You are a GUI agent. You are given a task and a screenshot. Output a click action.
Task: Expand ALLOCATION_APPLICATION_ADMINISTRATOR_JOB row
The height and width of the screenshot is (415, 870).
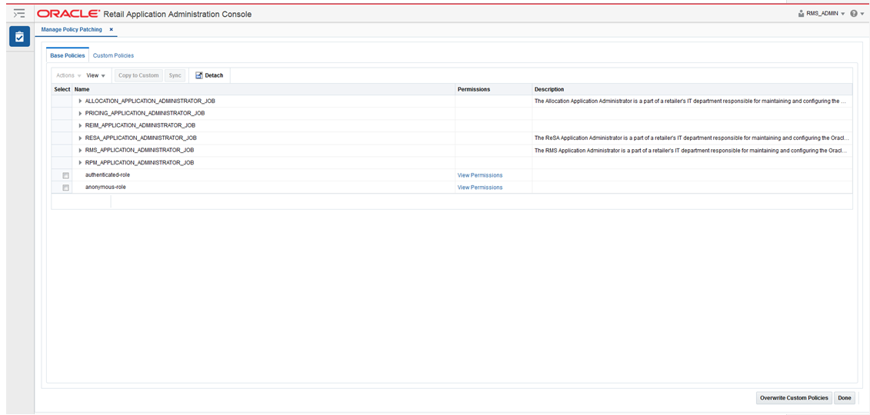81,101
